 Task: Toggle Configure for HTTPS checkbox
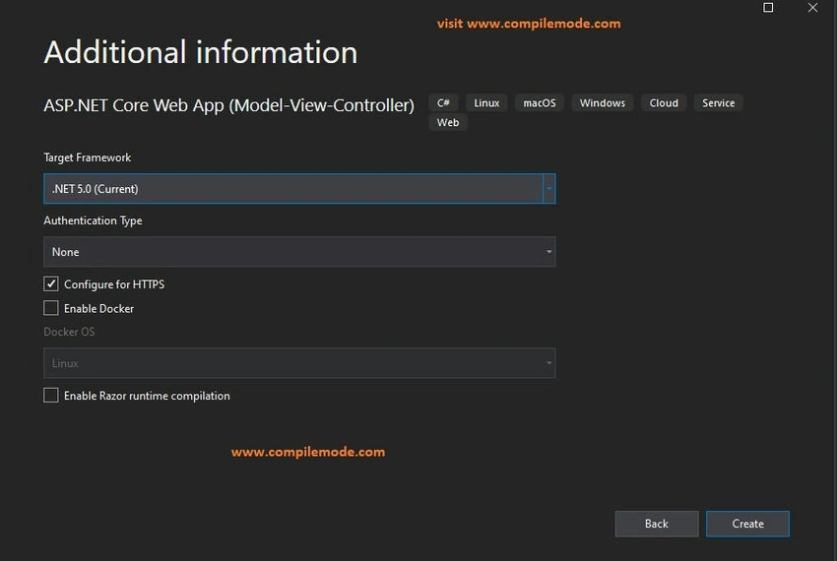(50, 284)
